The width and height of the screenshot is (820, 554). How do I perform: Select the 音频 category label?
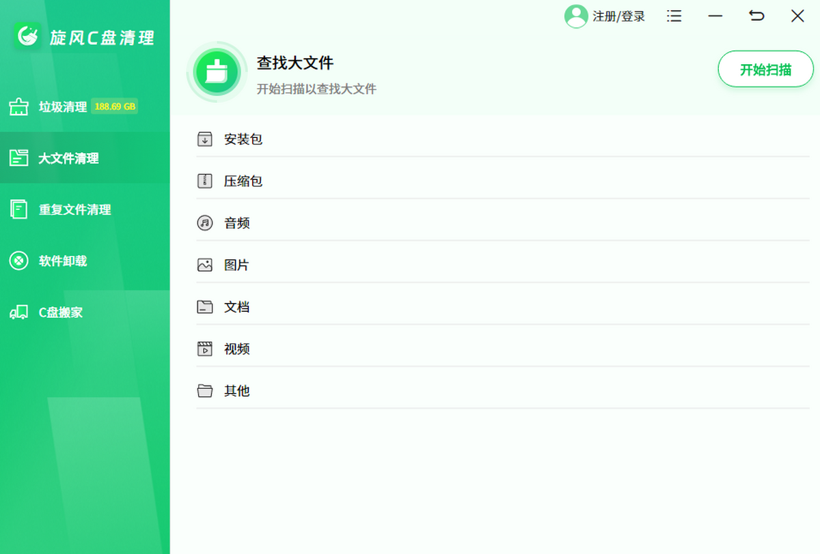click(237, 223)
